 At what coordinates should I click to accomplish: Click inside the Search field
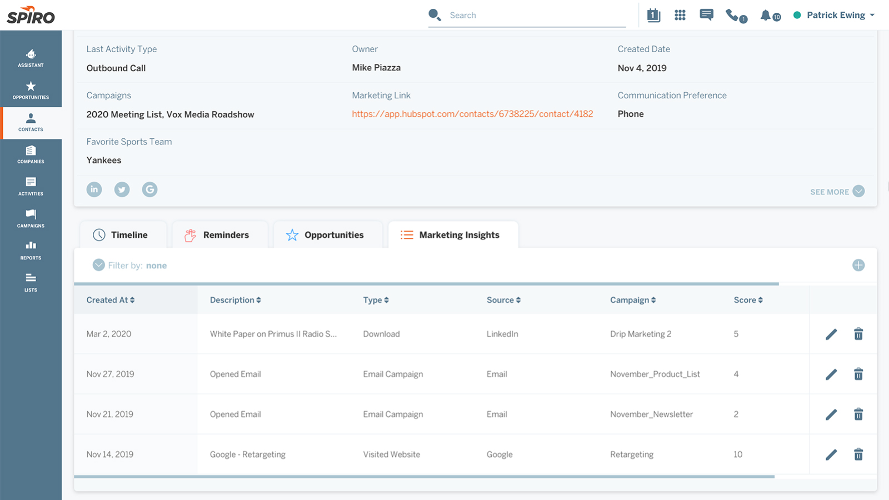tap(528, 15)
